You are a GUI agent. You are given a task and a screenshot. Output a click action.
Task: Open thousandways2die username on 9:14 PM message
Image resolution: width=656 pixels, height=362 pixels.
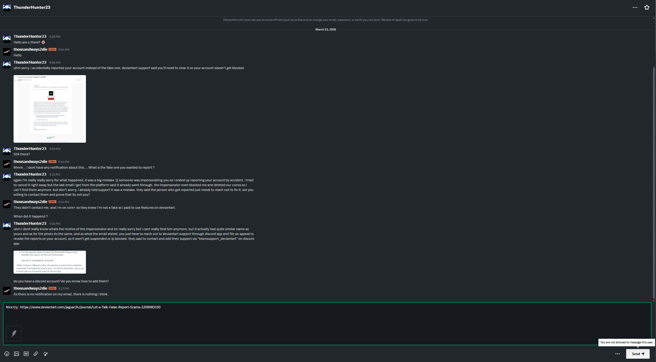[x=30, y=202]
